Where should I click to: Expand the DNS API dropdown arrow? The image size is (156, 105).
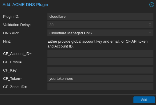tap(150, 33)
